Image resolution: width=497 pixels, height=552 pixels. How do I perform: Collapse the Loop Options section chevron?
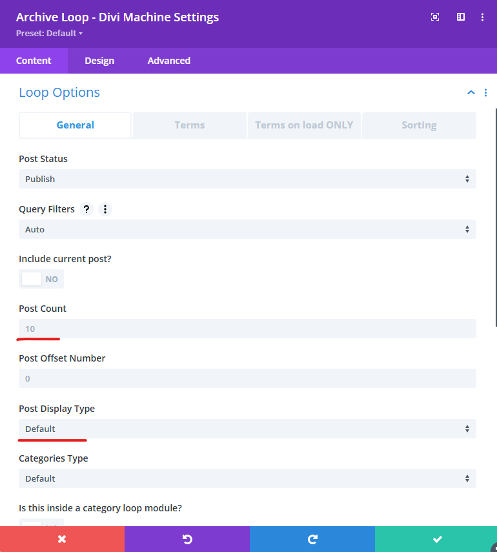471,93
